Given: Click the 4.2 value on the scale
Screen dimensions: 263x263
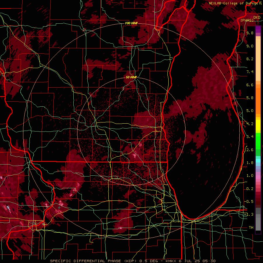Looking at the screenshot, I should point(250,124).
